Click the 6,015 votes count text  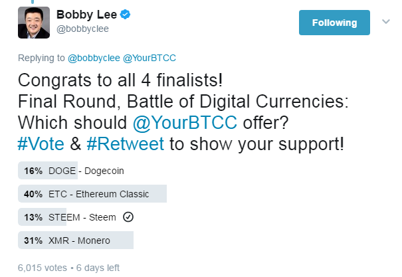click(43, 268)
